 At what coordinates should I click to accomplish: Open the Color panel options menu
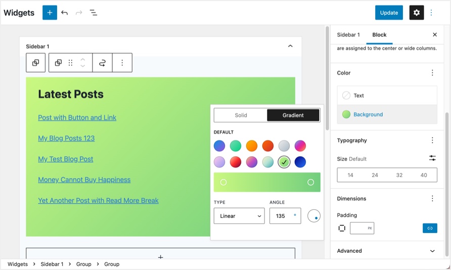pyautogui.click(x=432, y=73)
